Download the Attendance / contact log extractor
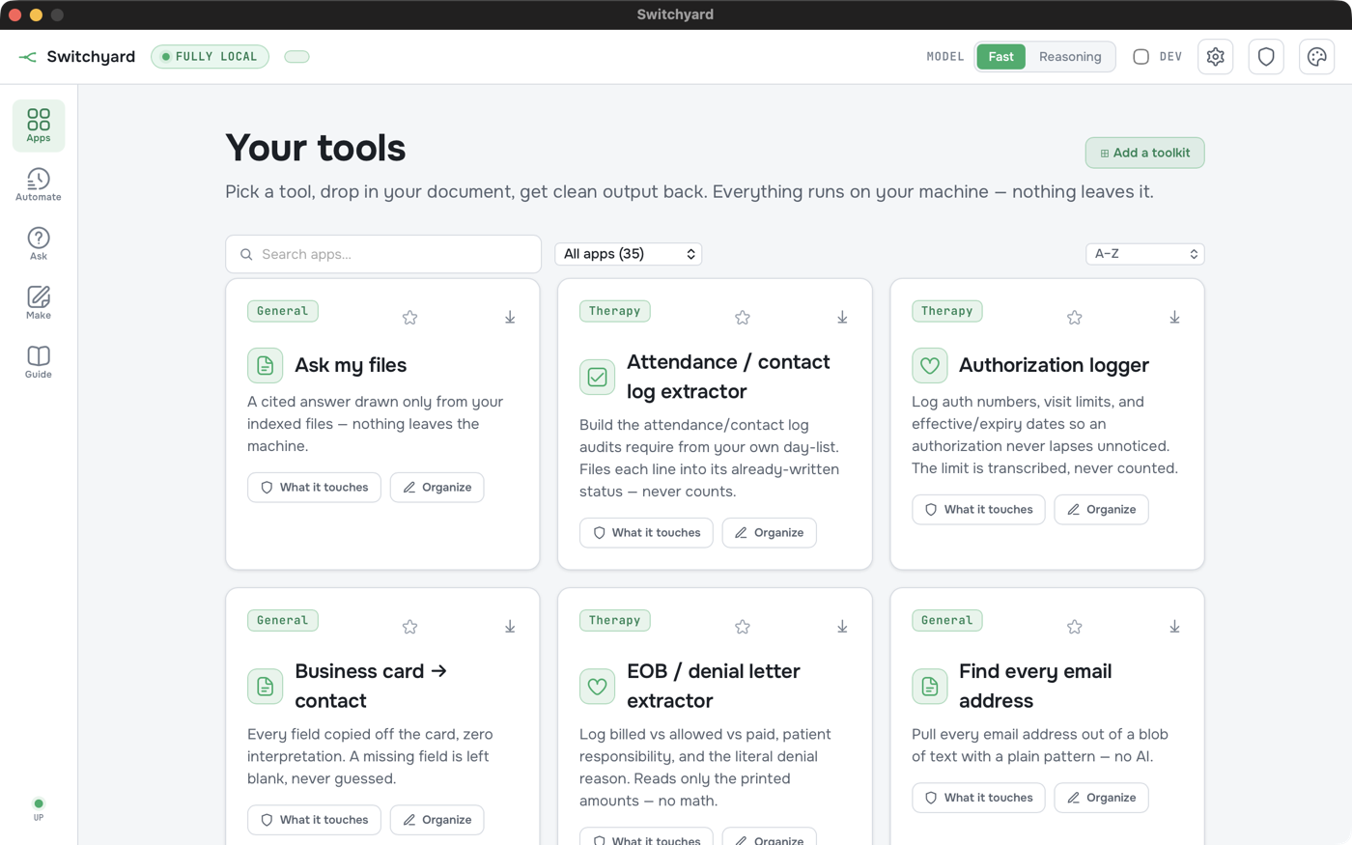Image resolution: width=1352 pixels, height=845 pixels. point(842,318)
